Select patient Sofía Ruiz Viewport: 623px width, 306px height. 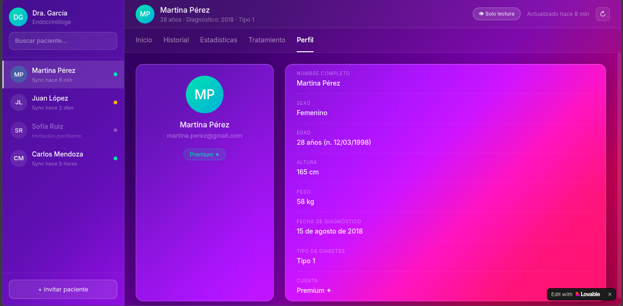[x=63, y=130]
